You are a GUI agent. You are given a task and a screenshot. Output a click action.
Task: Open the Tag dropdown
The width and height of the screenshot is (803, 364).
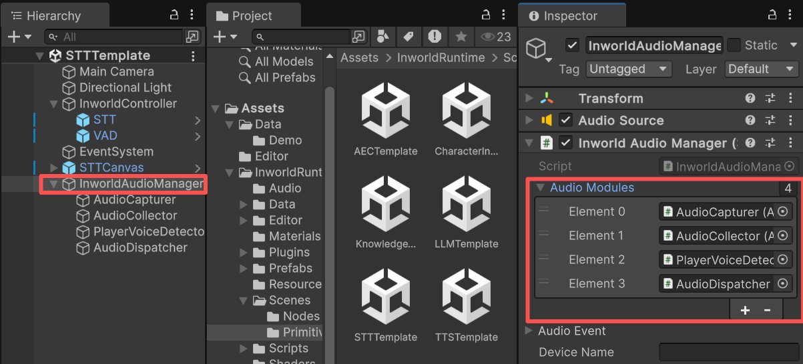[629, 69]
